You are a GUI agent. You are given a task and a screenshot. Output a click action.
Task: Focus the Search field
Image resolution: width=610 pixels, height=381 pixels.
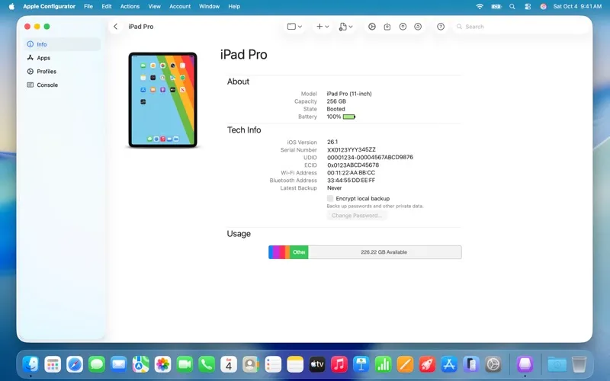coord(521,27)
